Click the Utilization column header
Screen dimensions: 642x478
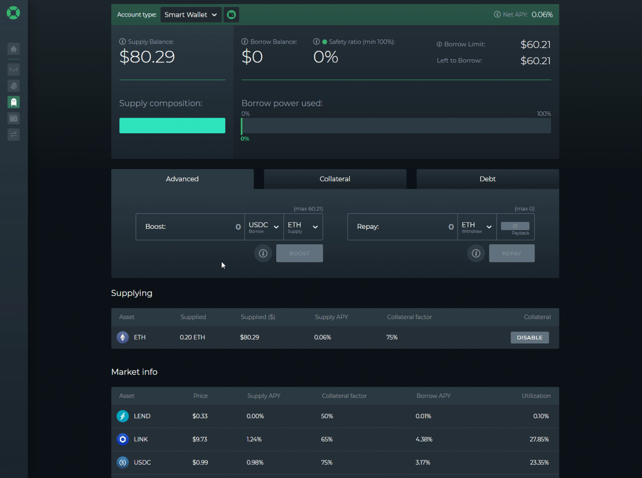536,396
